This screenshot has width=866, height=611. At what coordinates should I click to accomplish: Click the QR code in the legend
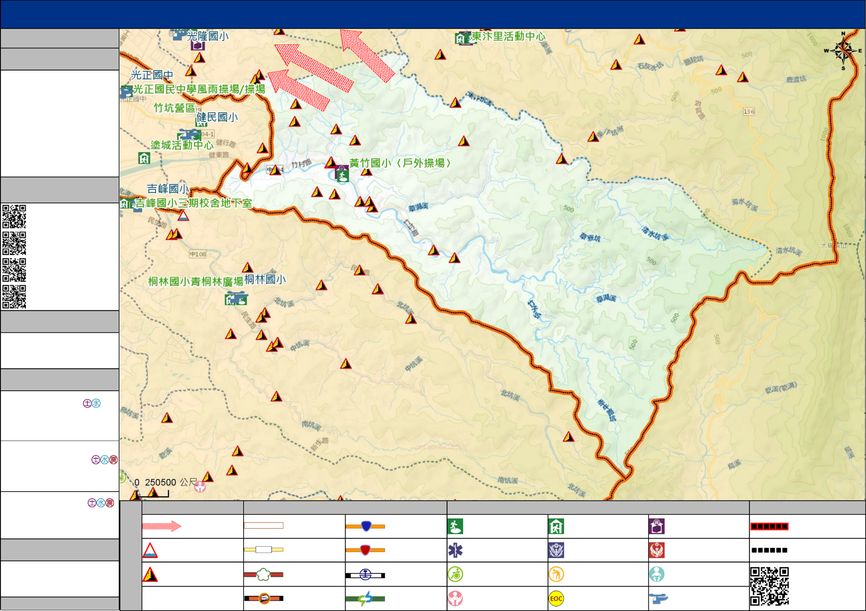(769, 586)
